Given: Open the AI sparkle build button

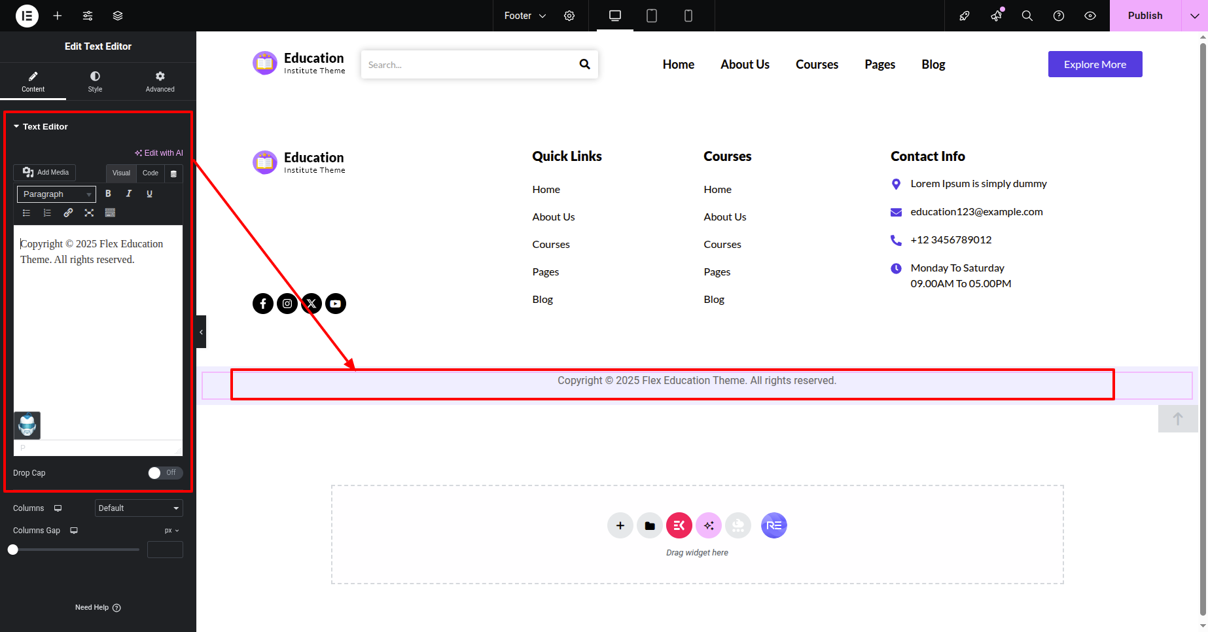Looking at the screenshot, I should [x=709, y=525].
